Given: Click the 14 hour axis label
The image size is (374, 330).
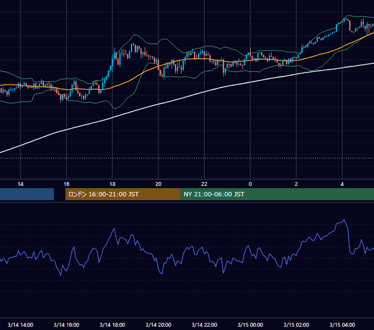Looking at the screenshot, I should (20, 184).
